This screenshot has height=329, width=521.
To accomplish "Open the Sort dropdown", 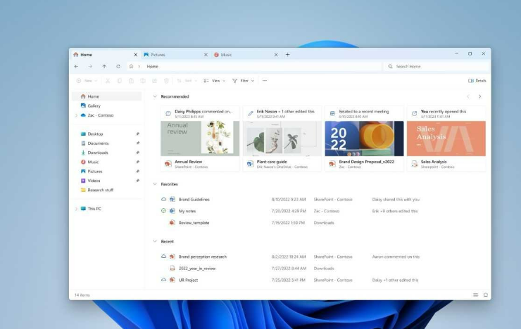I will point(187,81).
